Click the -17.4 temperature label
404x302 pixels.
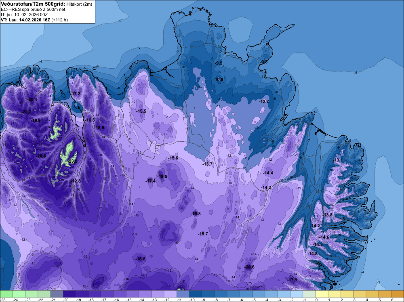(151, 181)
